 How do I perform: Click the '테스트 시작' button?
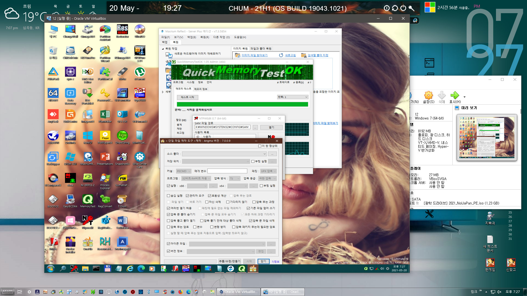pos(187,97)
